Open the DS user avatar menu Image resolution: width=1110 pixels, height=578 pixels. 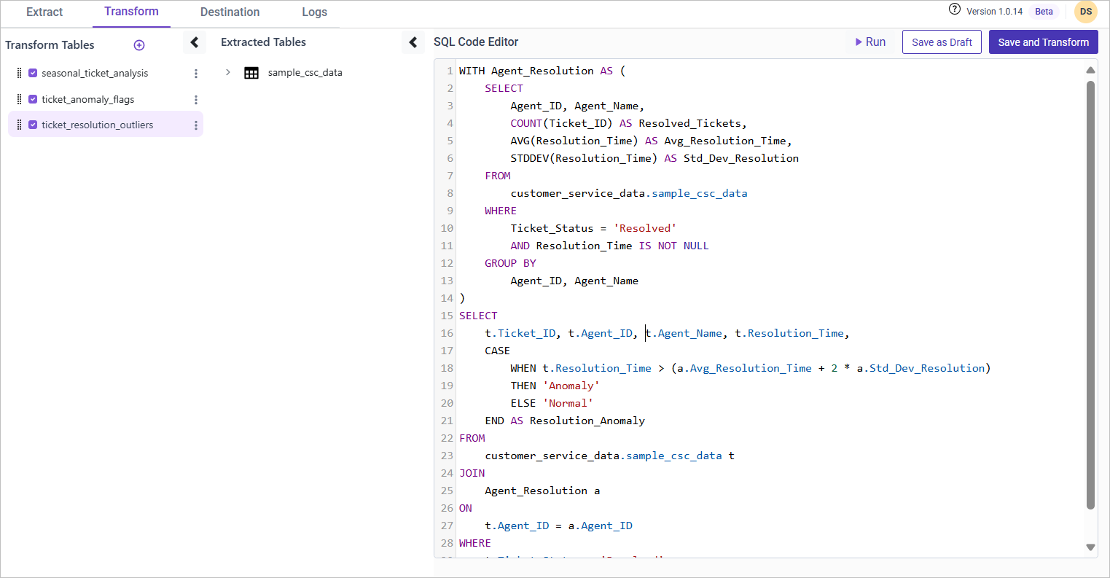pyautogui.click(x=1085, y=12)
